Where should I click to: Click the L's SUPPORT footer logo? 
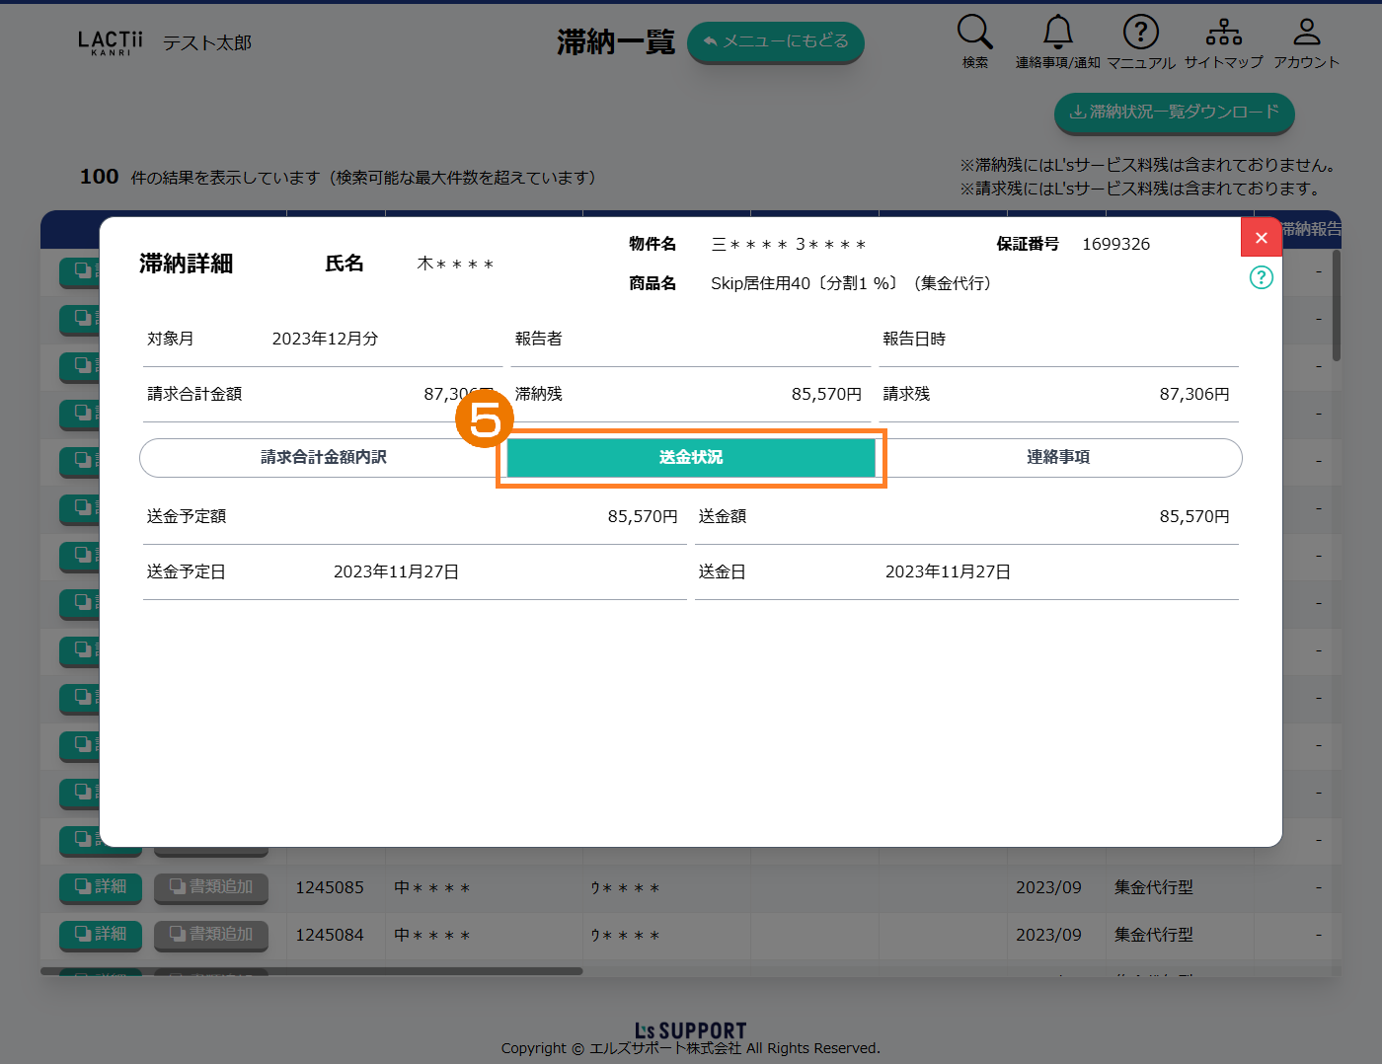[690, 1031]
